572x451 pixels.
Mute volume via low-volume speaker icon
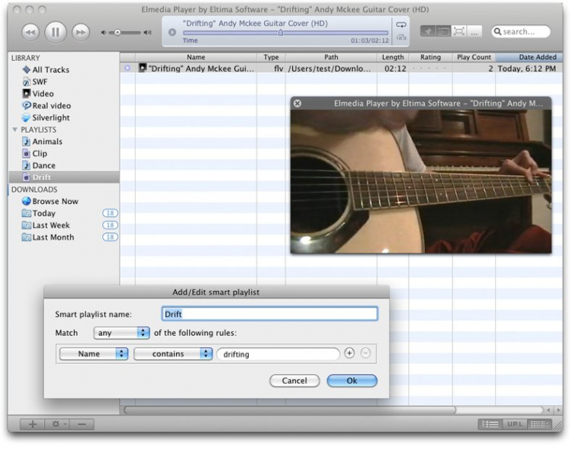pos(104,33)
